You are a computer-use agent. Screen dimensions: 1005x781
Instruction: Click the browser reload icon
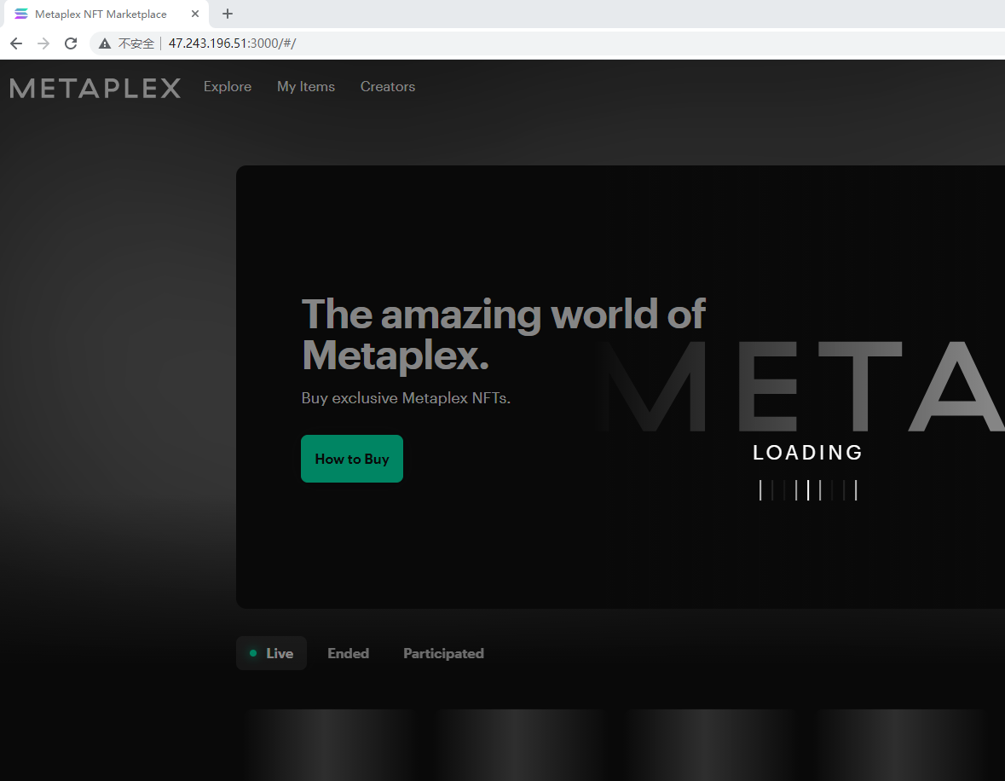point(71,43)
